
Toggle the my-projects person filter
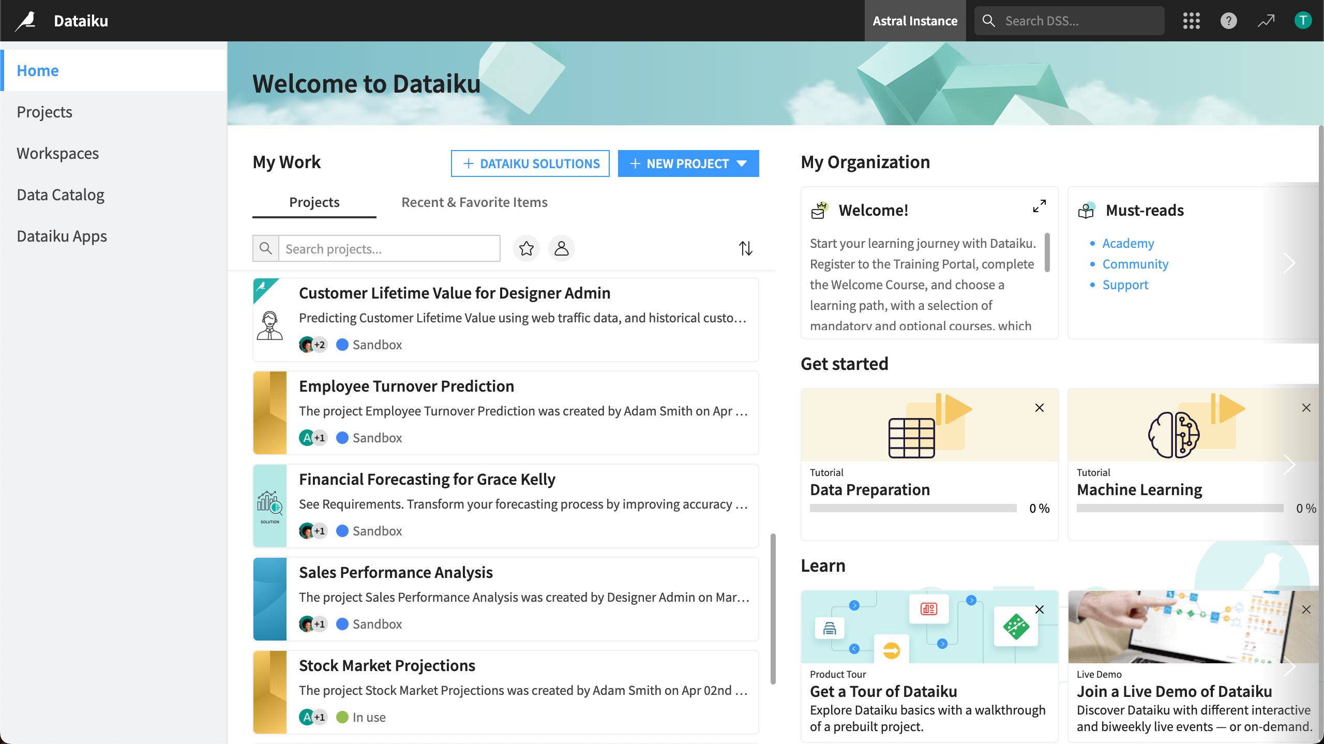tap(561, 248)
